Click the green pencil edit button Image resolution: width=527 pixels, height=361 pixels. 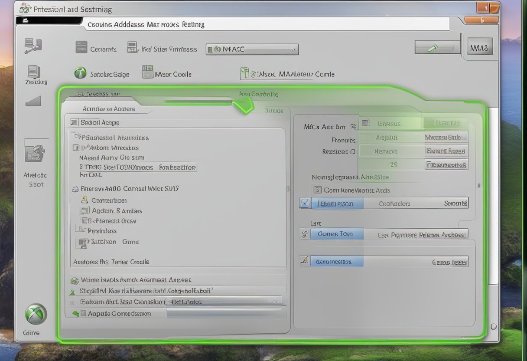[x=437, y=47]
